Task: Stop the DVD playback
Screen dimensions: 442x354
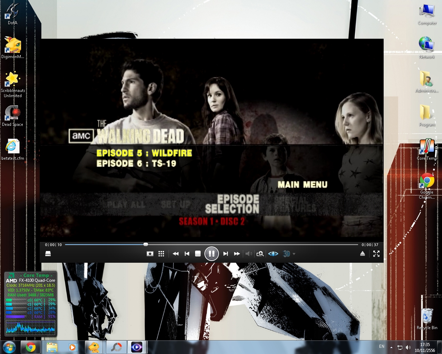Action: (x=198, y=254)
